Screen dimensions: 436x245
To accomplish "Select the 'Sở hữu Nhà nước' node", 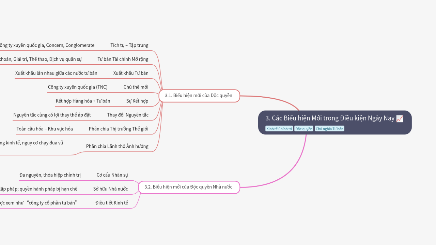I will [x=111, y=189].
